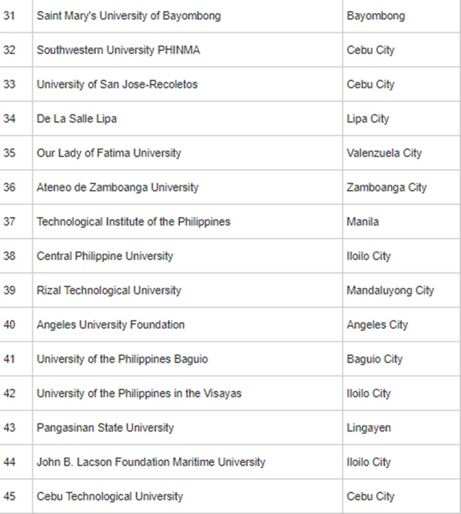Select Southwestern University PHINMA row name
The width and height of the screenshot is (461, 514).
[x=118, y=50]
